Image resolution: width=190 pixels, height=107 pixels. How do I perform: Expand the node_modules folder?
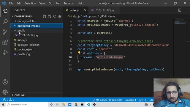[37, 21]
